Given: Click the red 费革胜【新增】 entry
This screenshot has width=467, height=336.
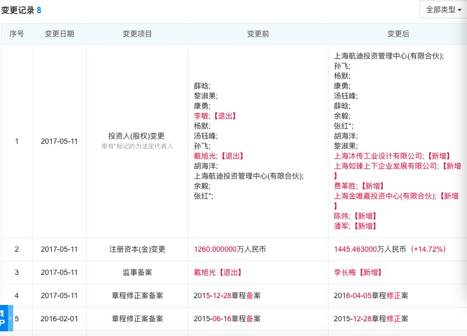Looking at the screenshot, I should 359,186.
